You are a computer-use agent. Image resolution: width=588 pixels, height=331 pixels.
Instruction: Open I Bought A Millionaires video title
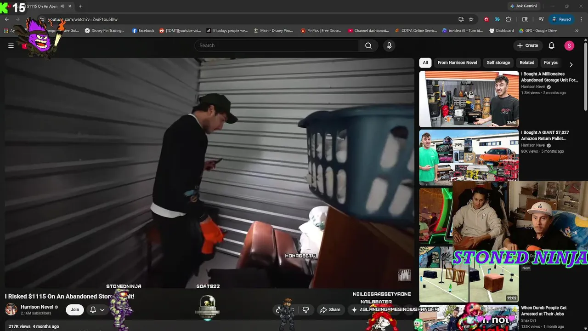(x=549, y=77)
